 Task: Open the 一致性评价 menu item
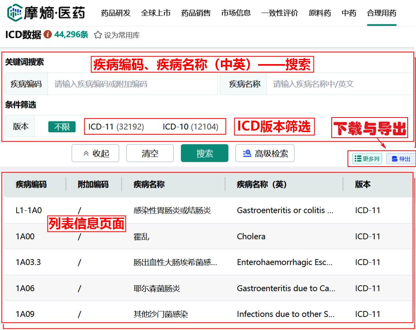(x=279, y=13)
